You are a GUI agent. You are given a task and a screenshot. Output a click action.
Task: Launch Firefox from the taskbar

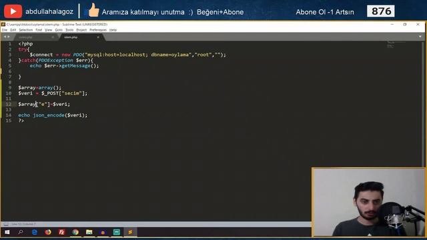point(48,232)
